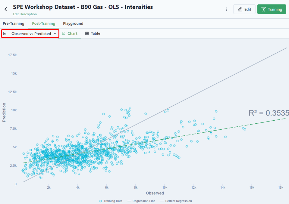Click the Edit Description link
This screenshot has width=289, height=204.
point(25,14)
